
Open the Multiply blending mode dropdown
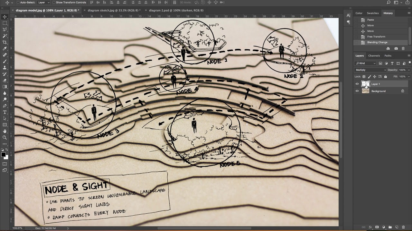(x=370, y=70)
